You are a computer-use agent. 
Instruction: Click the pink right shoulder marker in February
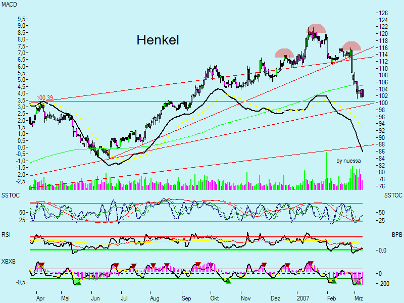pyautogui.click(x=351, y=46)
